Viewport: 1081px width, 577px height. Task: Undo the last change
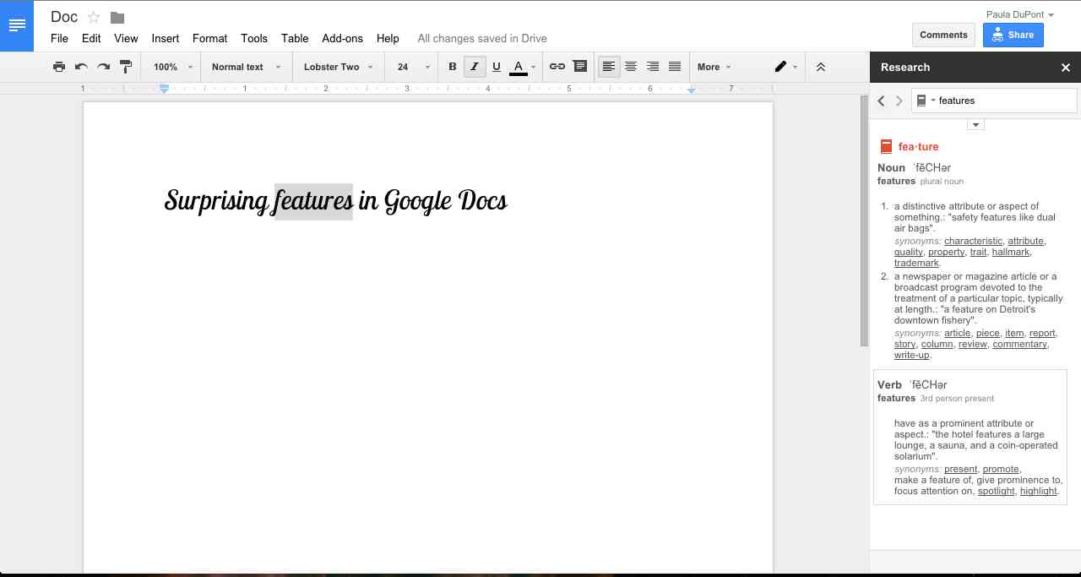coord(80,67)
